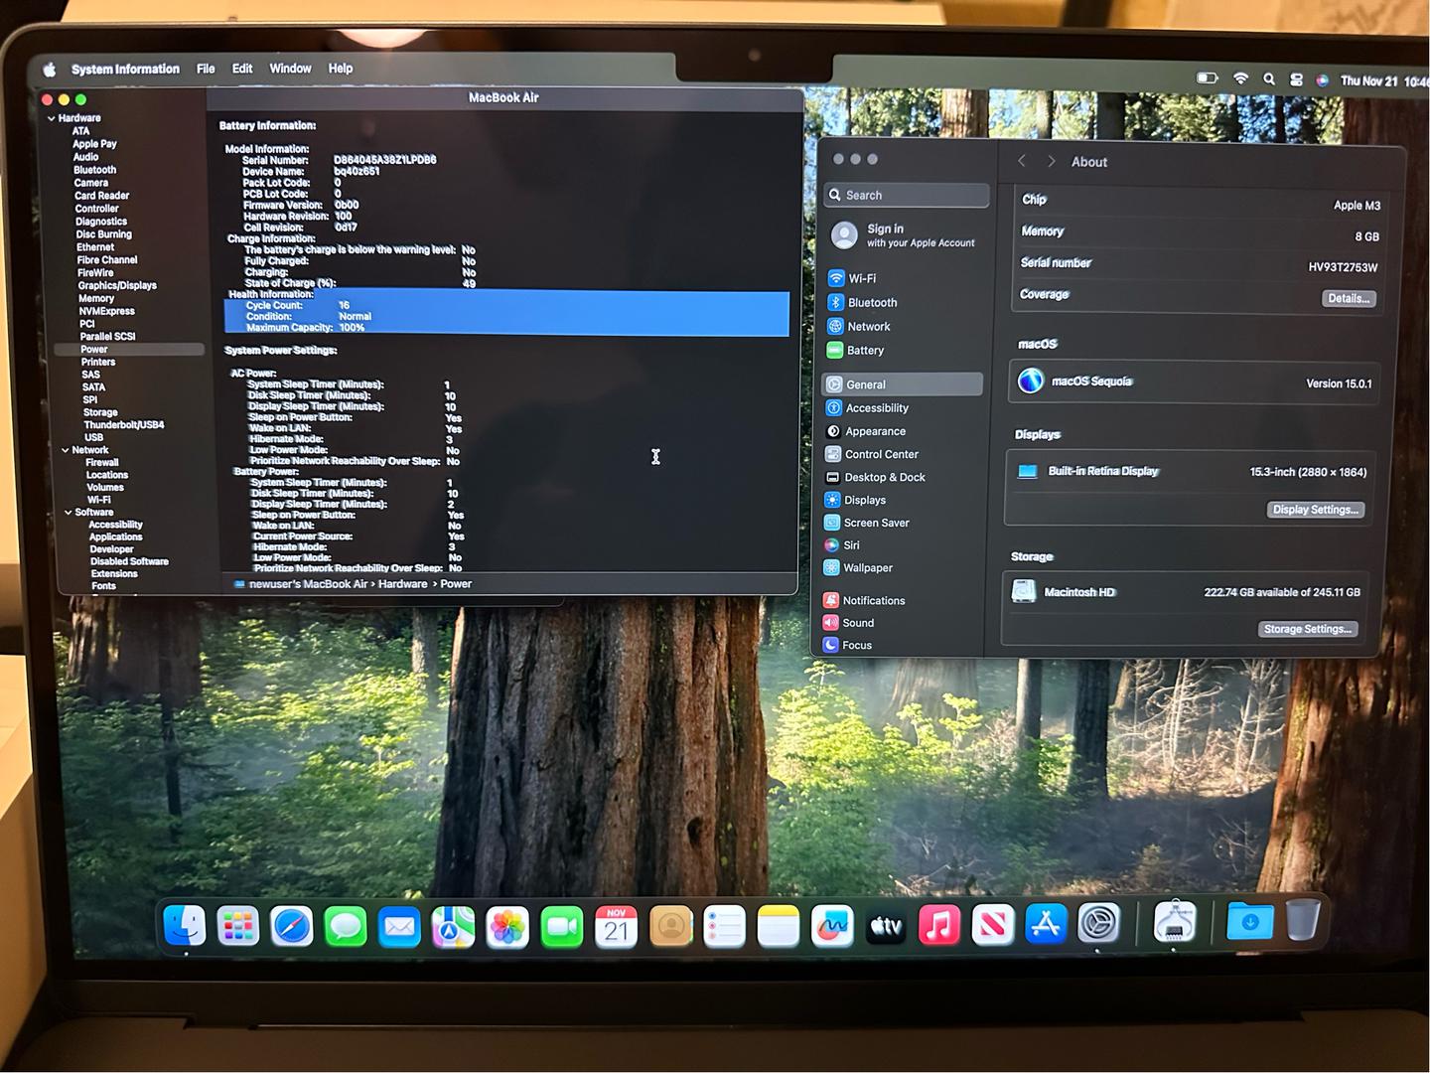Open Contacts in the Dock

tap(670, 927)
